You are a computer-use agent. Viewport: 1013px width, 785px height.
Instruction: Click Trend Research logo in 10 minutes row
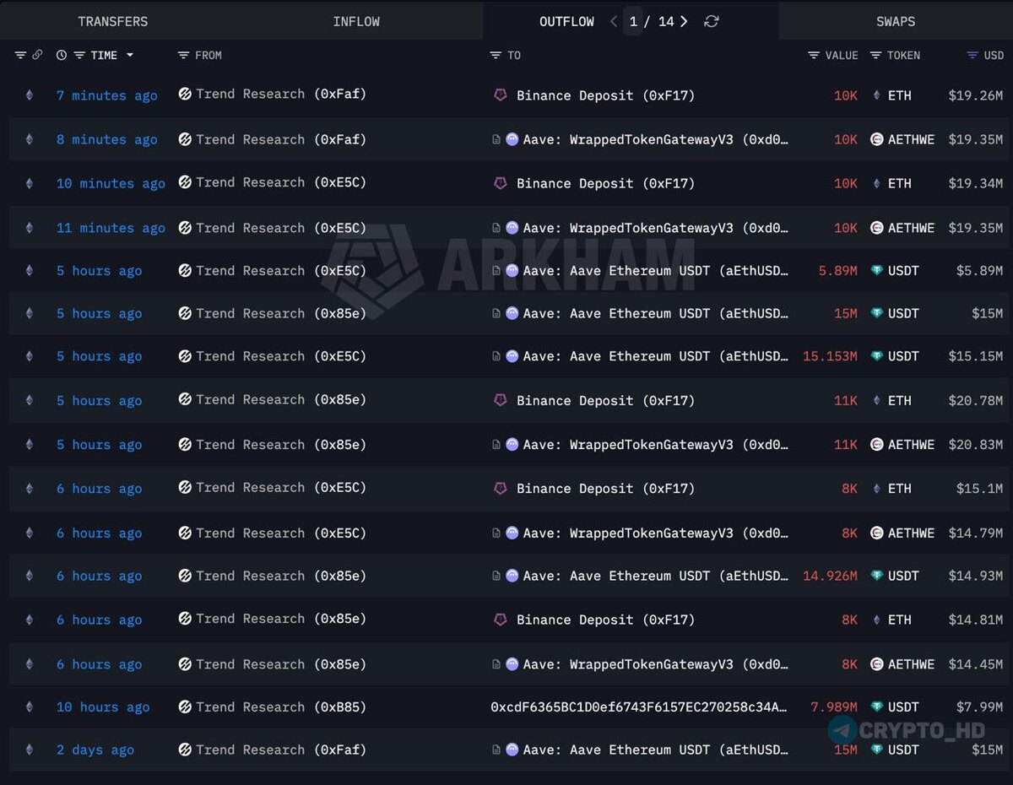(185, 183)
